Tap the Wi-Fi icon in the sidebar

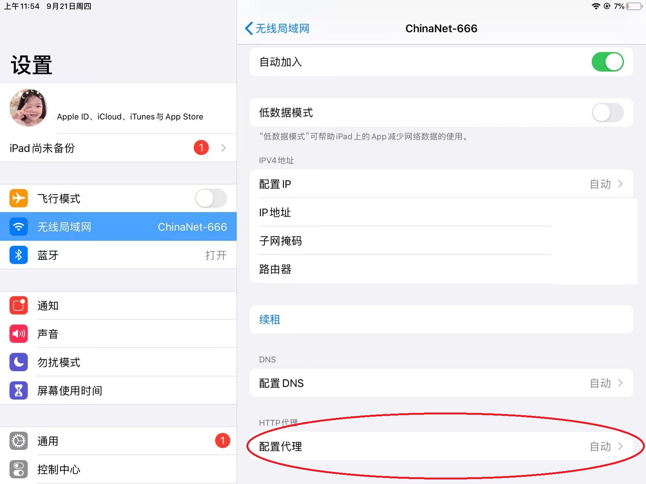[19, 226]
